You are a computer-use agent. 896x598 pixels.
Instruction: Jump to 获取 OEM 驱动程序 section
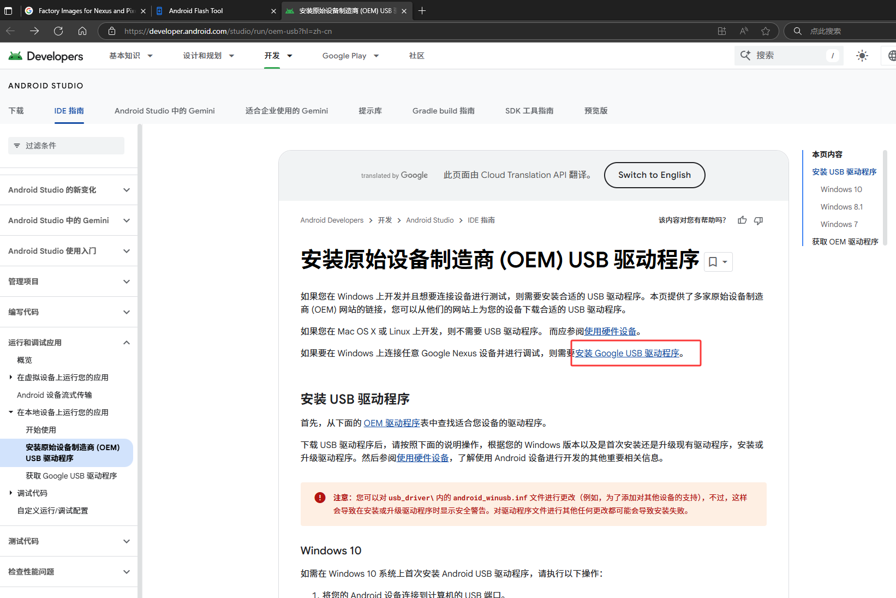845,242
